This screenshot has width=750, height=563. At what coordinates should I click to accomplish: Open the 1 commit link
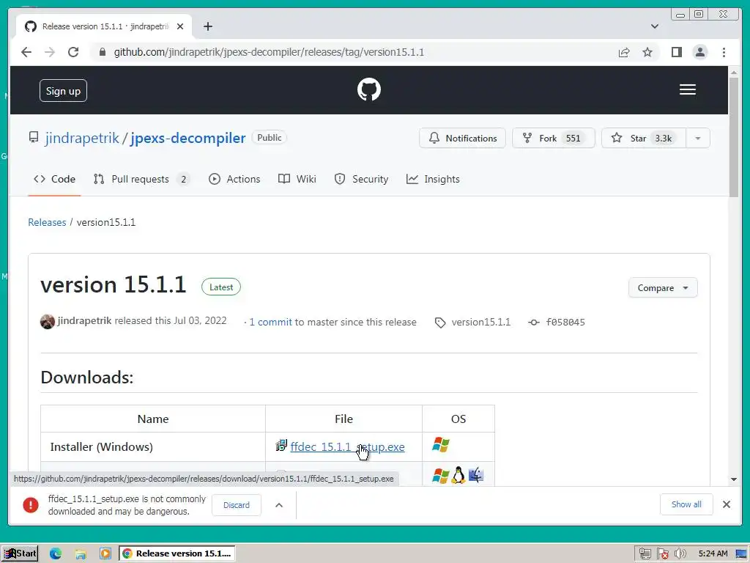click(270, 323)
